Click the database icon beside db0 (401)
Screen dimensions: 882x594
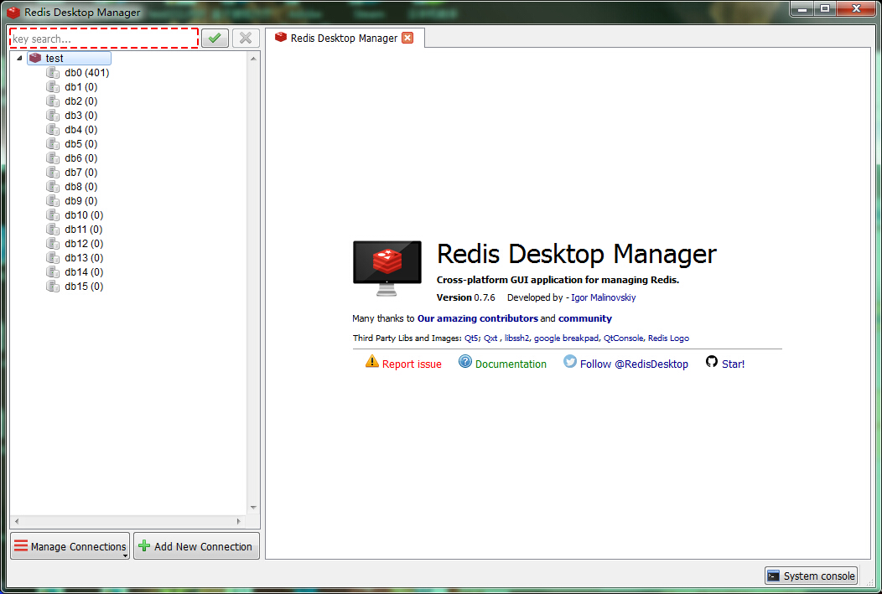coord(53,73)
